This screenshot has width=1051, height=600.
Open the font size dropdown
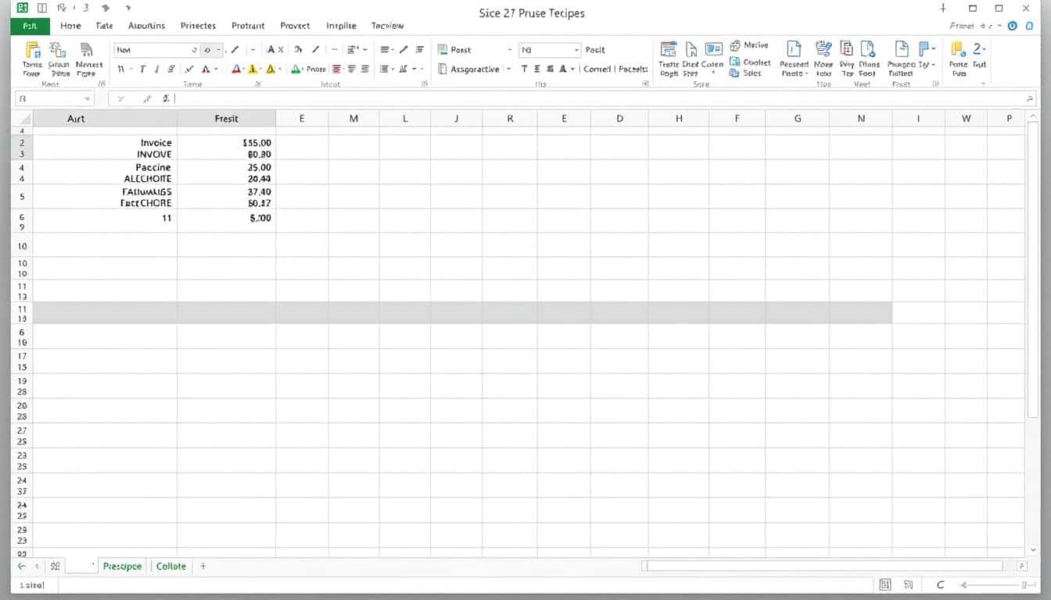pyautogui.click(x=213, y=49)
